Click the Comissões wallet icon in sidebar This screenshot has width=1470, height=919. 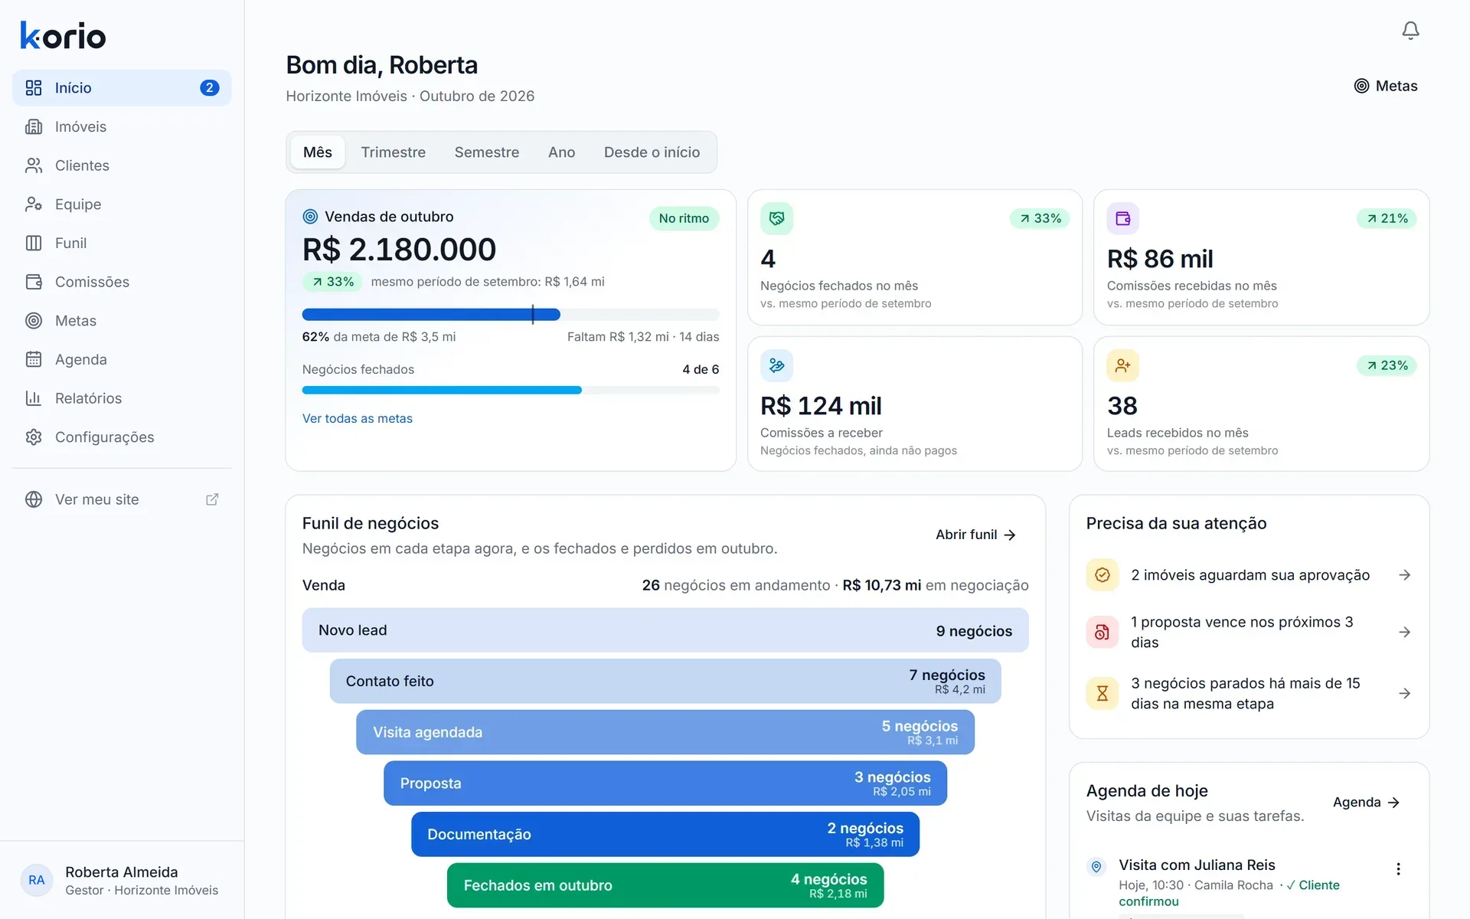click(x=34, y=282)
